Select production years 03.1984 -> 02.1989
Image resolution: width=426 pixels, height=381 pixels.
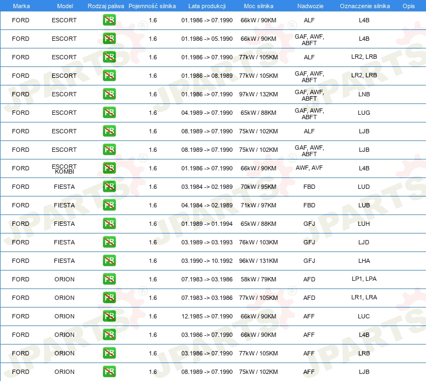207,187
